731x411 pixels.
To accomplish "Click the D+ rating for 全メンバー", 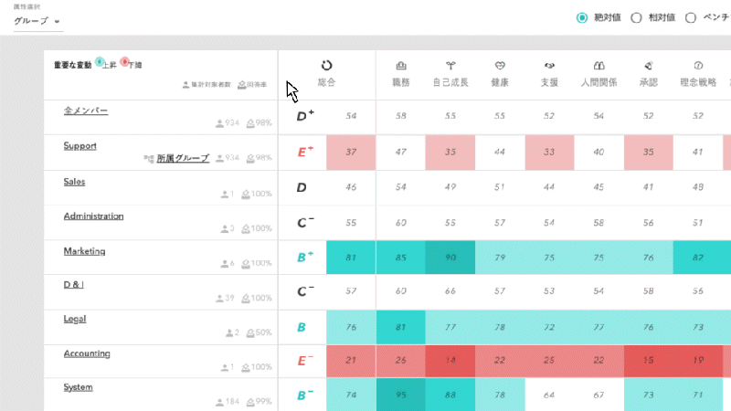I will [305, 116].
